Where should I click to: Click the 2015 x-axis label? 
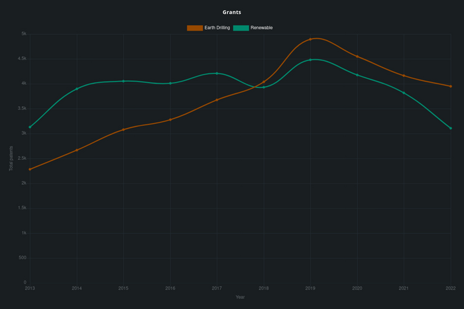123,288
